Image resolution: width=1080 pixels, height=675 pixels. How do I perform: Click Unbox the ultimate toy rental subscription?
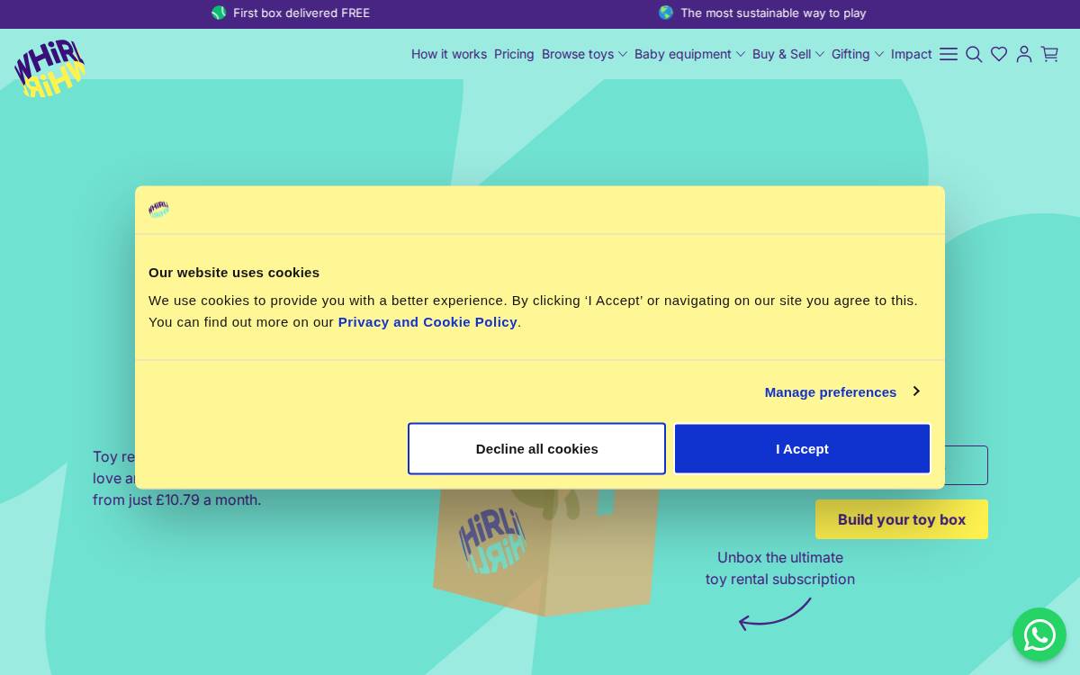click(x=780, y=568)
